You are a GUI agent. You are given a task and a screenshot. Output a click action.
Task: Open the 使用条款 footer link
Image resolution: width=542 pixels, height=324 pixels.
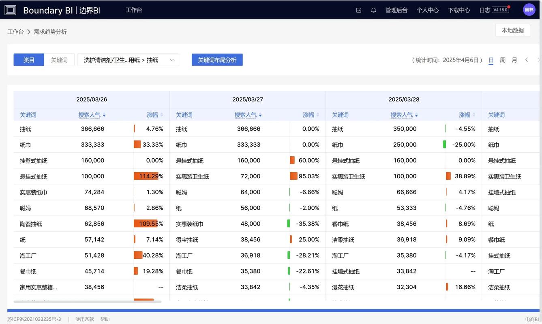tap(84, 319)
